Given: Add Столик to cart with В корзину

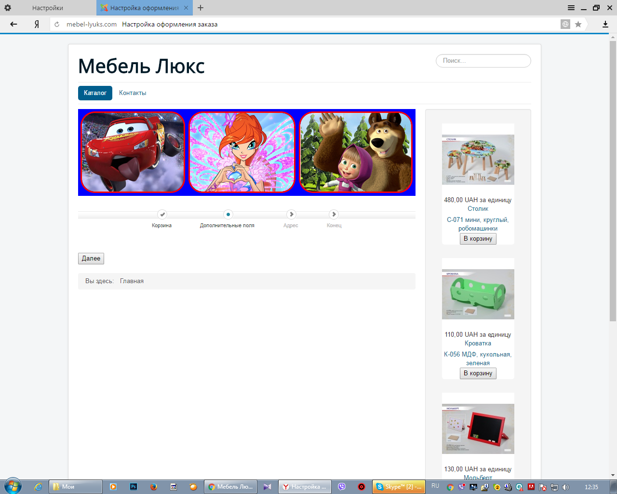Looking at the screenshot, I should tap(478, 239).
